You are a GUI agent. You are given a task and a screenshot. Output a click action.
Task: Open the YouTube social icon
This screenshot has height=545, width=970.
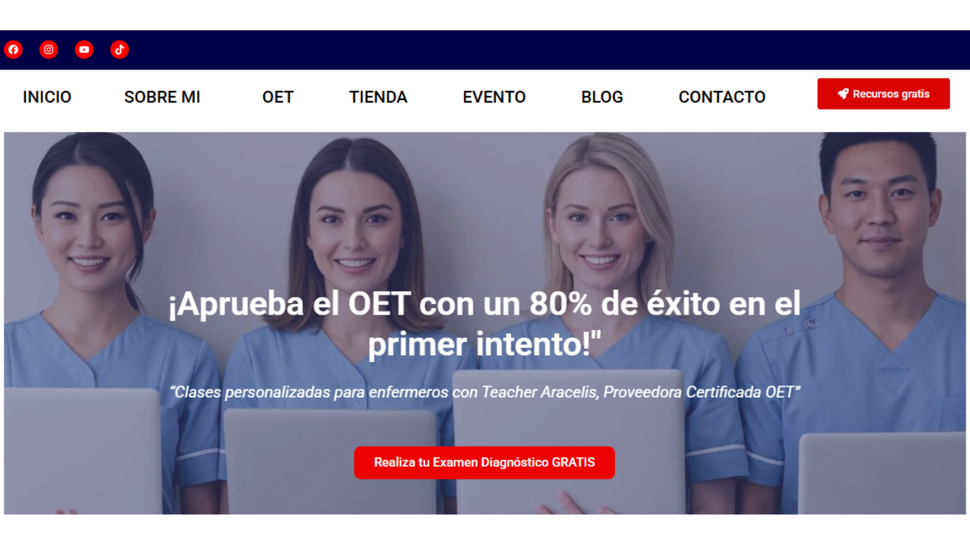[84, 49]
